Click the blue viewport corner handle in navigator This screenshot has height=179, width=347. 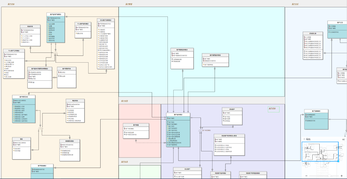[x=338, y=161]
